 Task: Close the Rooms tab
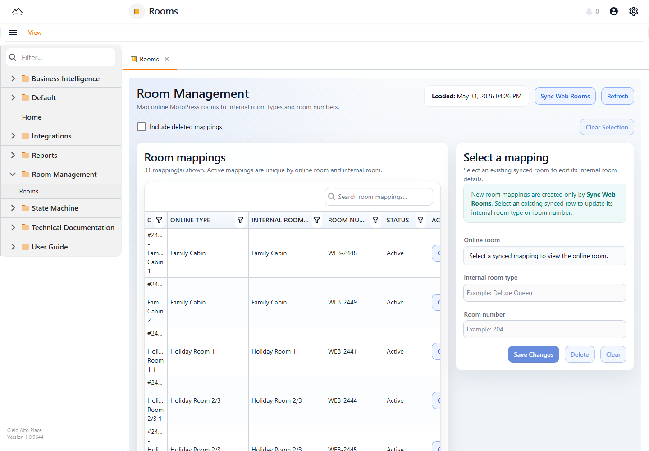click(167, 59)
